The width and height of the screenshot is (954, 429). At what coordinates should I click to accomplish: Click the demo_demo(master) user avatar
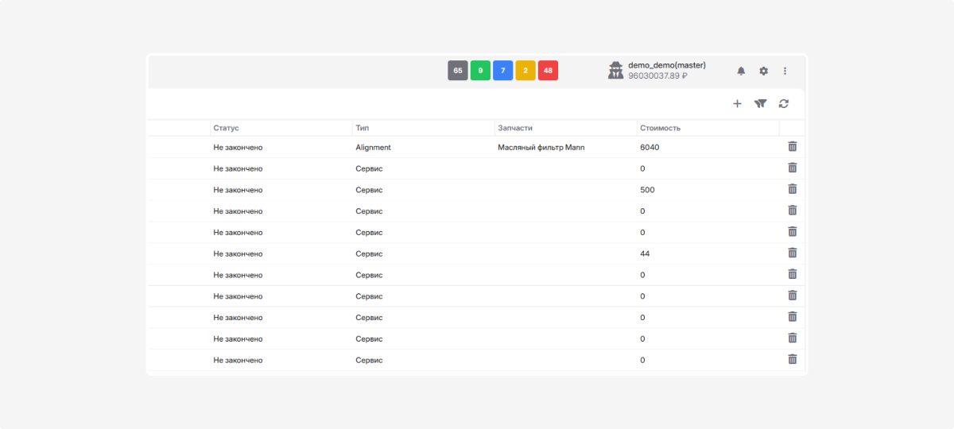coord(616,71)
